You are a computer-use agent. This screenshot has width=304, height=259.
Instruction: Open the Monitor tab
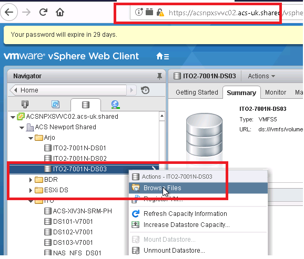tap(276, 92)
